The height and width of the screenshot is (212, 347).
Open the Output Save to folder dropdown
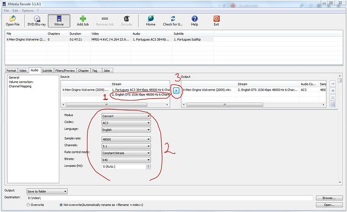(47, 191)
